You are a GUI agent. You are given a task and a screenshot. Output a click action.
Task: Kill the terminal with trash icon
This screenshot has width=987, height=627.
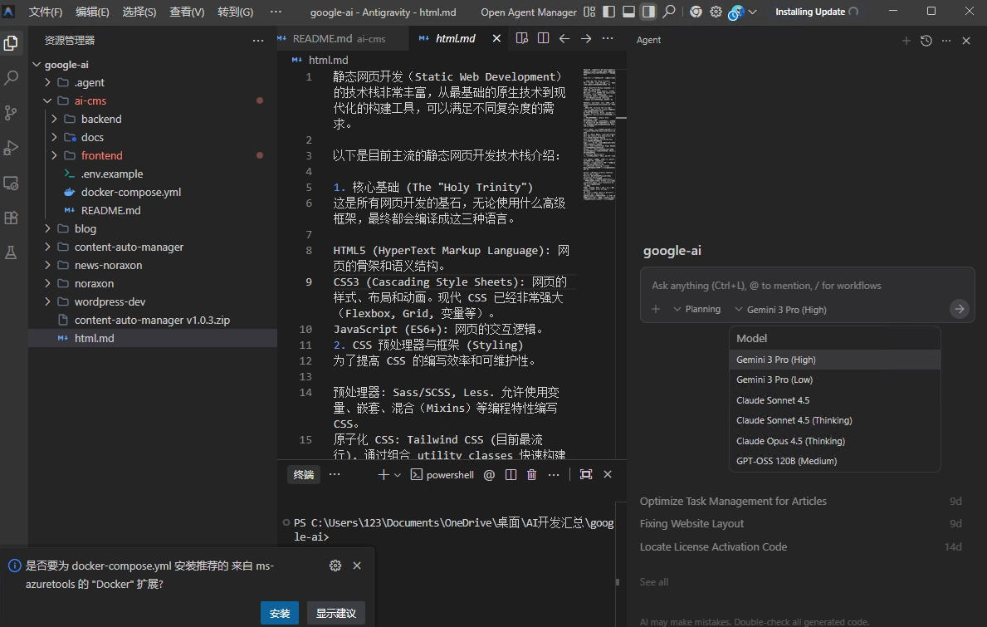(x=530, y=474)
